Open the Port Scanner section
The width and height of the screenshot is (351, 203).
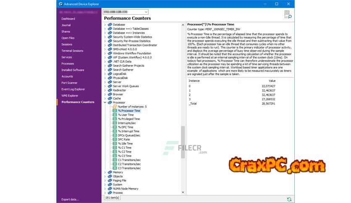click(x=69, y=83)
